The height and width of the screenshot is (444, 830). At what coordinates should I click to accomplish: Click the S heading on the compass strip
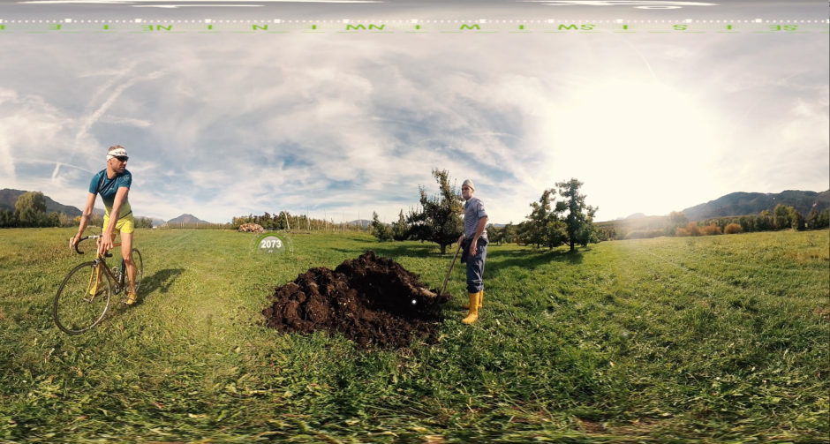[680, 27]
